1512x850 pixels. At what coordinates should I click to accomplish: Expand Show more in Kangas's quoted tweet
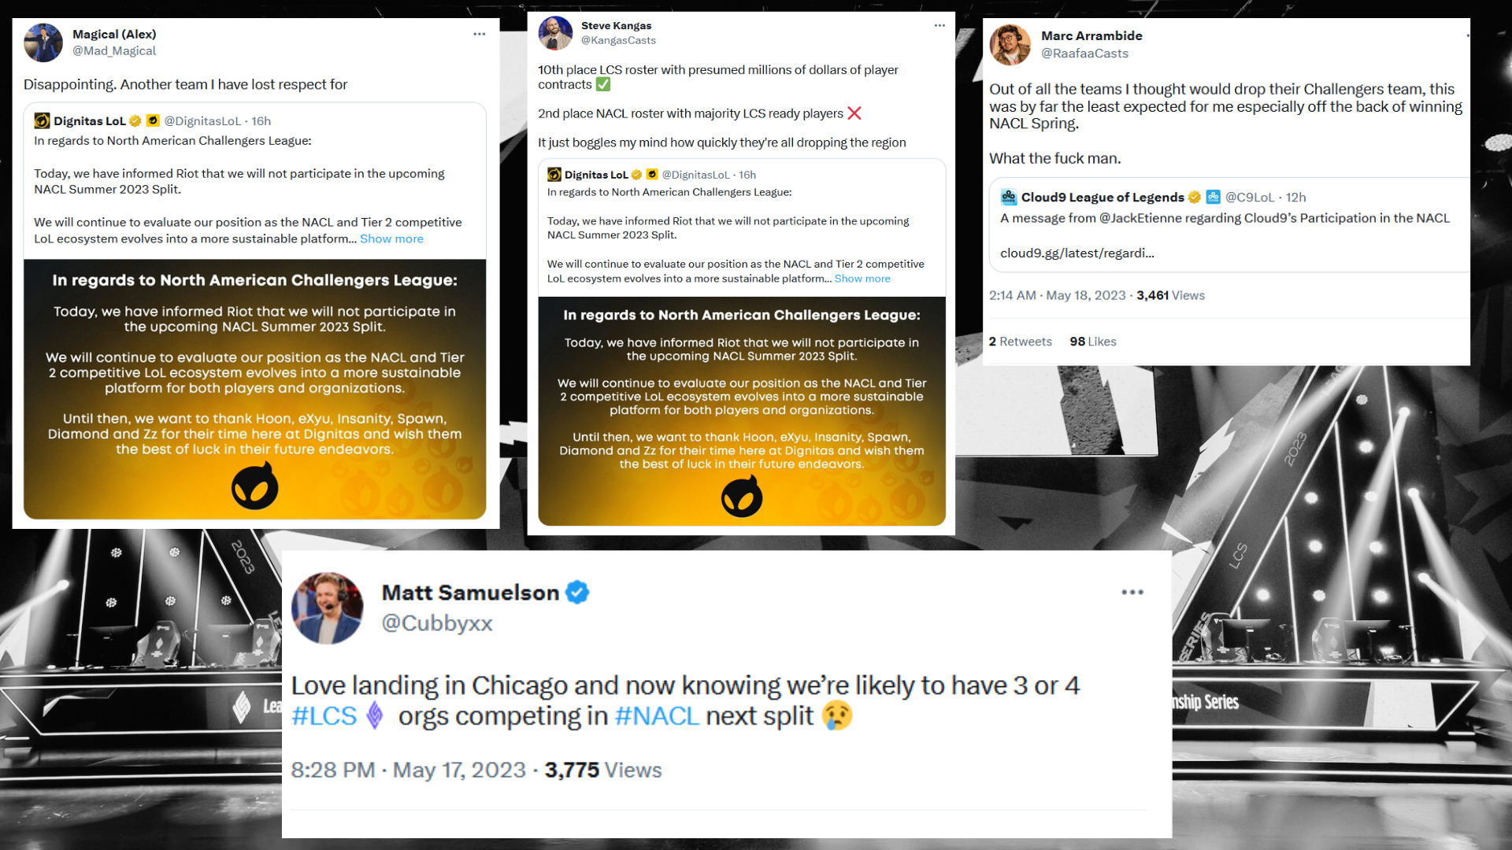click(x=862, y=279)
